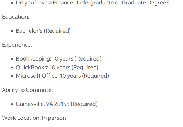Select the Education heading text
This screenshot has width=183, height=127.
tap(16, 17)
